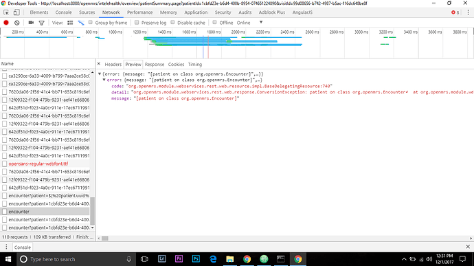Switch to the Performance tab
The height and width of the screenshot is (266, 474).
[x=139, y=12]
